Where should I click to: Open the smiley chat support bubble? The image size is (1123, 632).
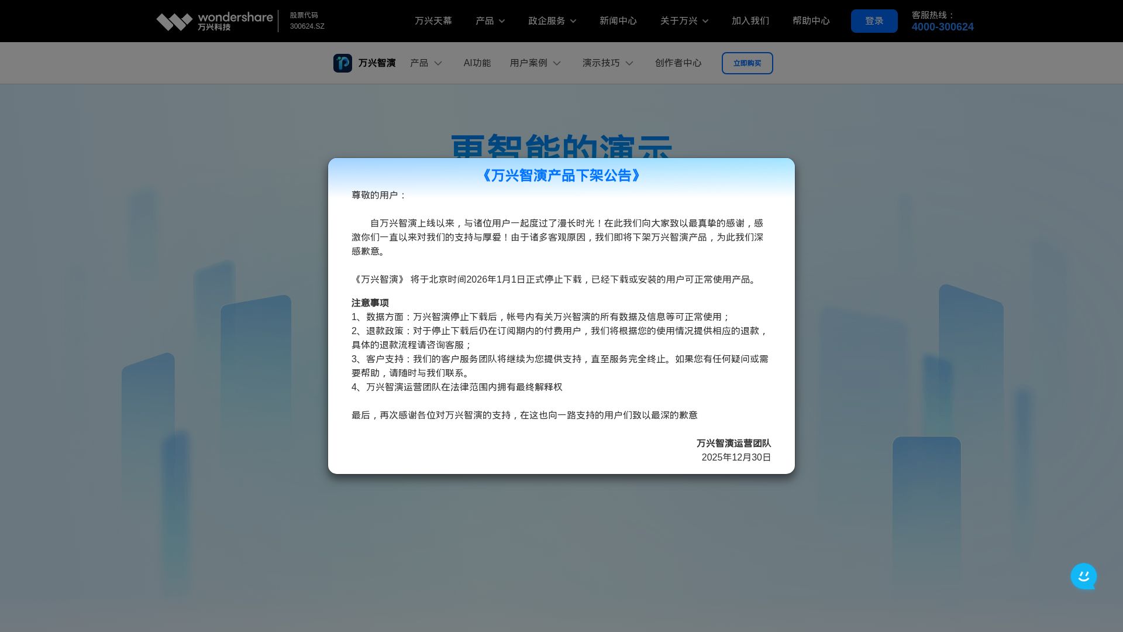(x=1083, y=576)
